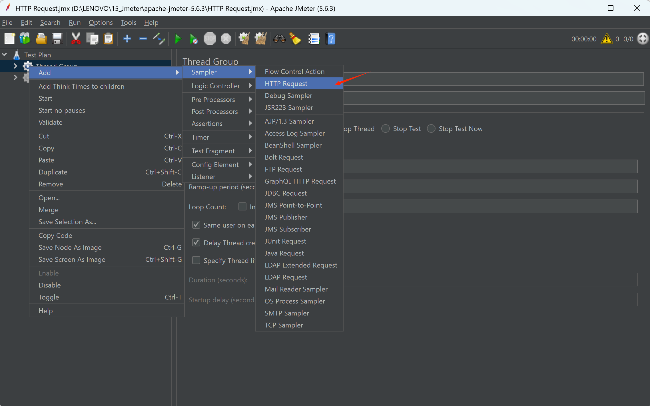Open the Edit menu
This screenshot has height=406, width=650.
coord(26,22)
